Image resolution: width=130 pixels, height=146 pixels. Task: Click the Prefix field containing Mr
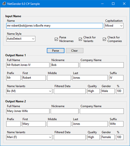14,78
